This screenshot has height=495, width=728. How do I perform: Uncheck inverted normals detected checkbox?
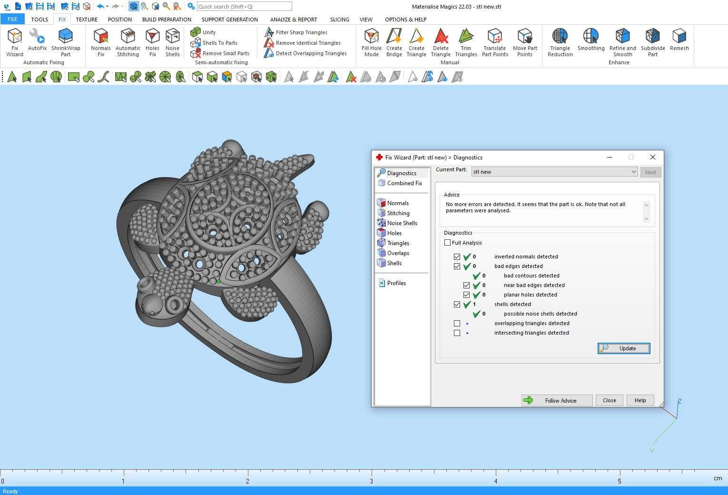click(457, 257)
